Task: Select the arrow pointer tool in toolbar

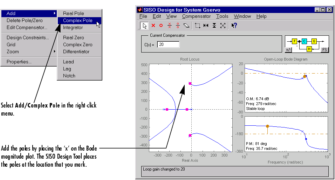Action: 144,26
